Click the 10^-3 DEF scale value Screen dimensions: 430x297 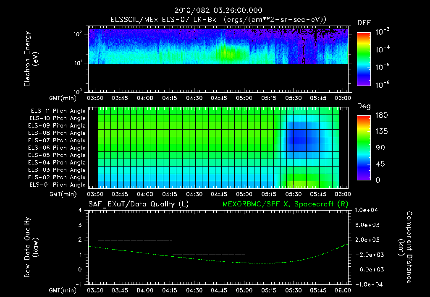pos(382,32)
